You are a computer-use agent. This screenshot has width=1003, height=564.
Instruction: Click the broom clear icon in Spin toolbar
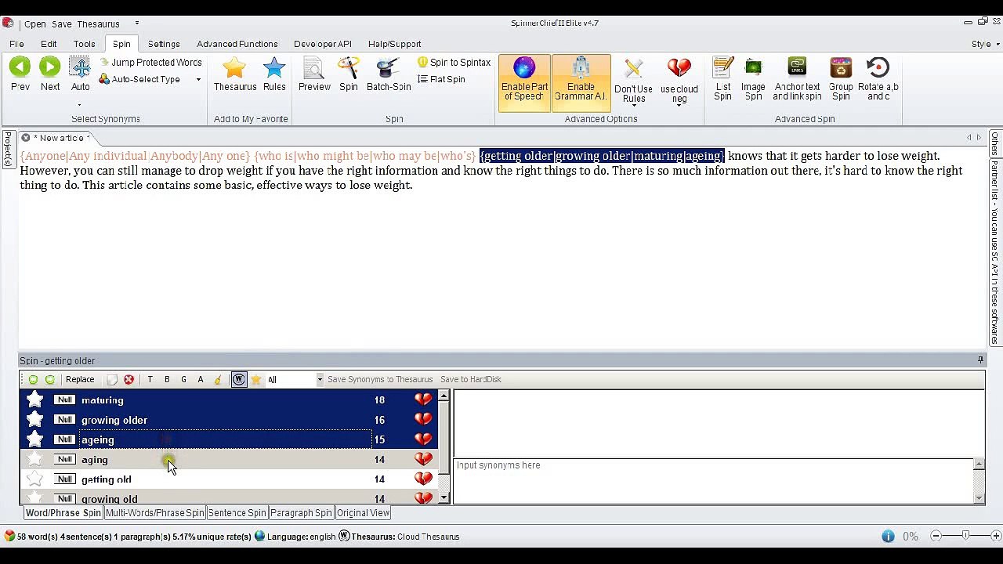(x=218, y=380)
